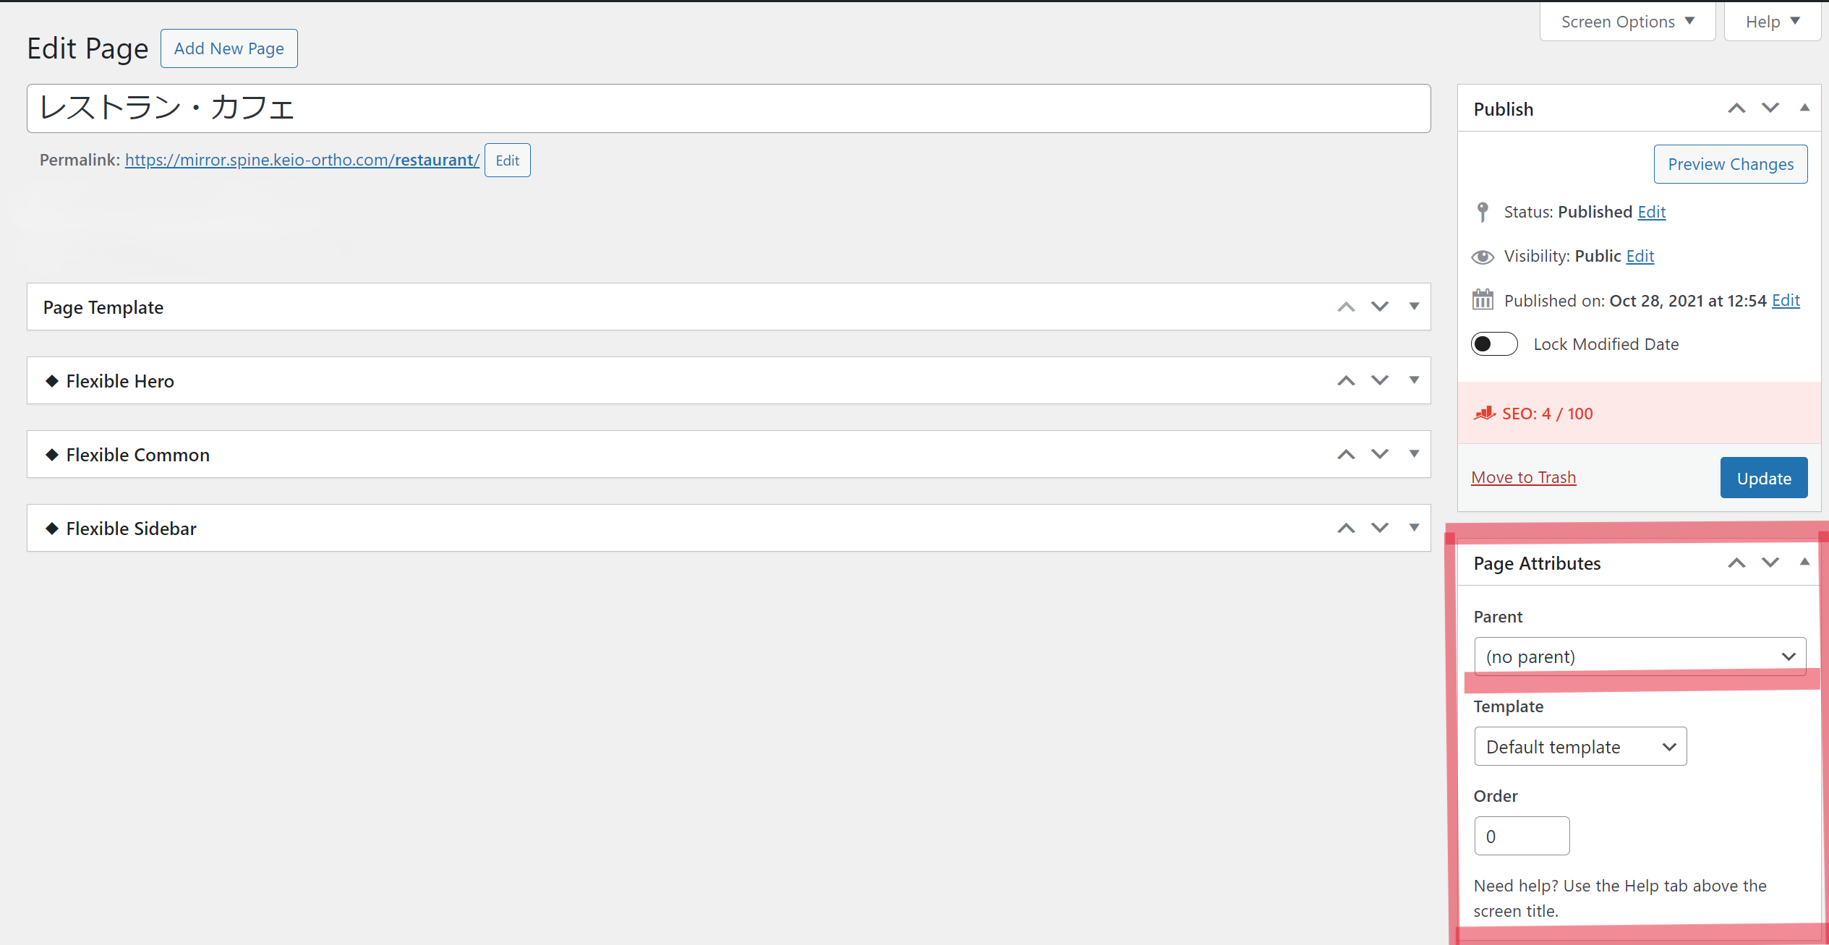
Task: Click the Publish panel heading
Action: 1504,109
